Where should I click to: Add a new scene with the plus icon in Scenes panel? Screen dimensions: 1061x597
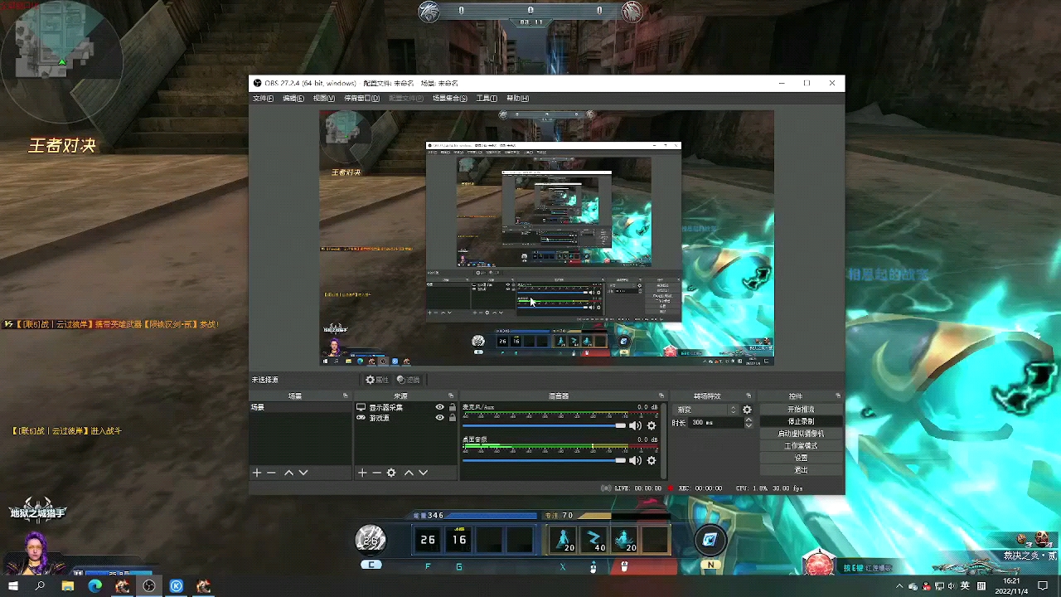pos(257,473)
